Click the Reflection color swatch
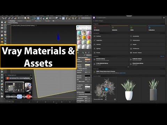167x125 pixels. (x=87, y=65)
